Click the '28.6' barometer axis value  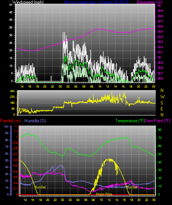[160, 78]
